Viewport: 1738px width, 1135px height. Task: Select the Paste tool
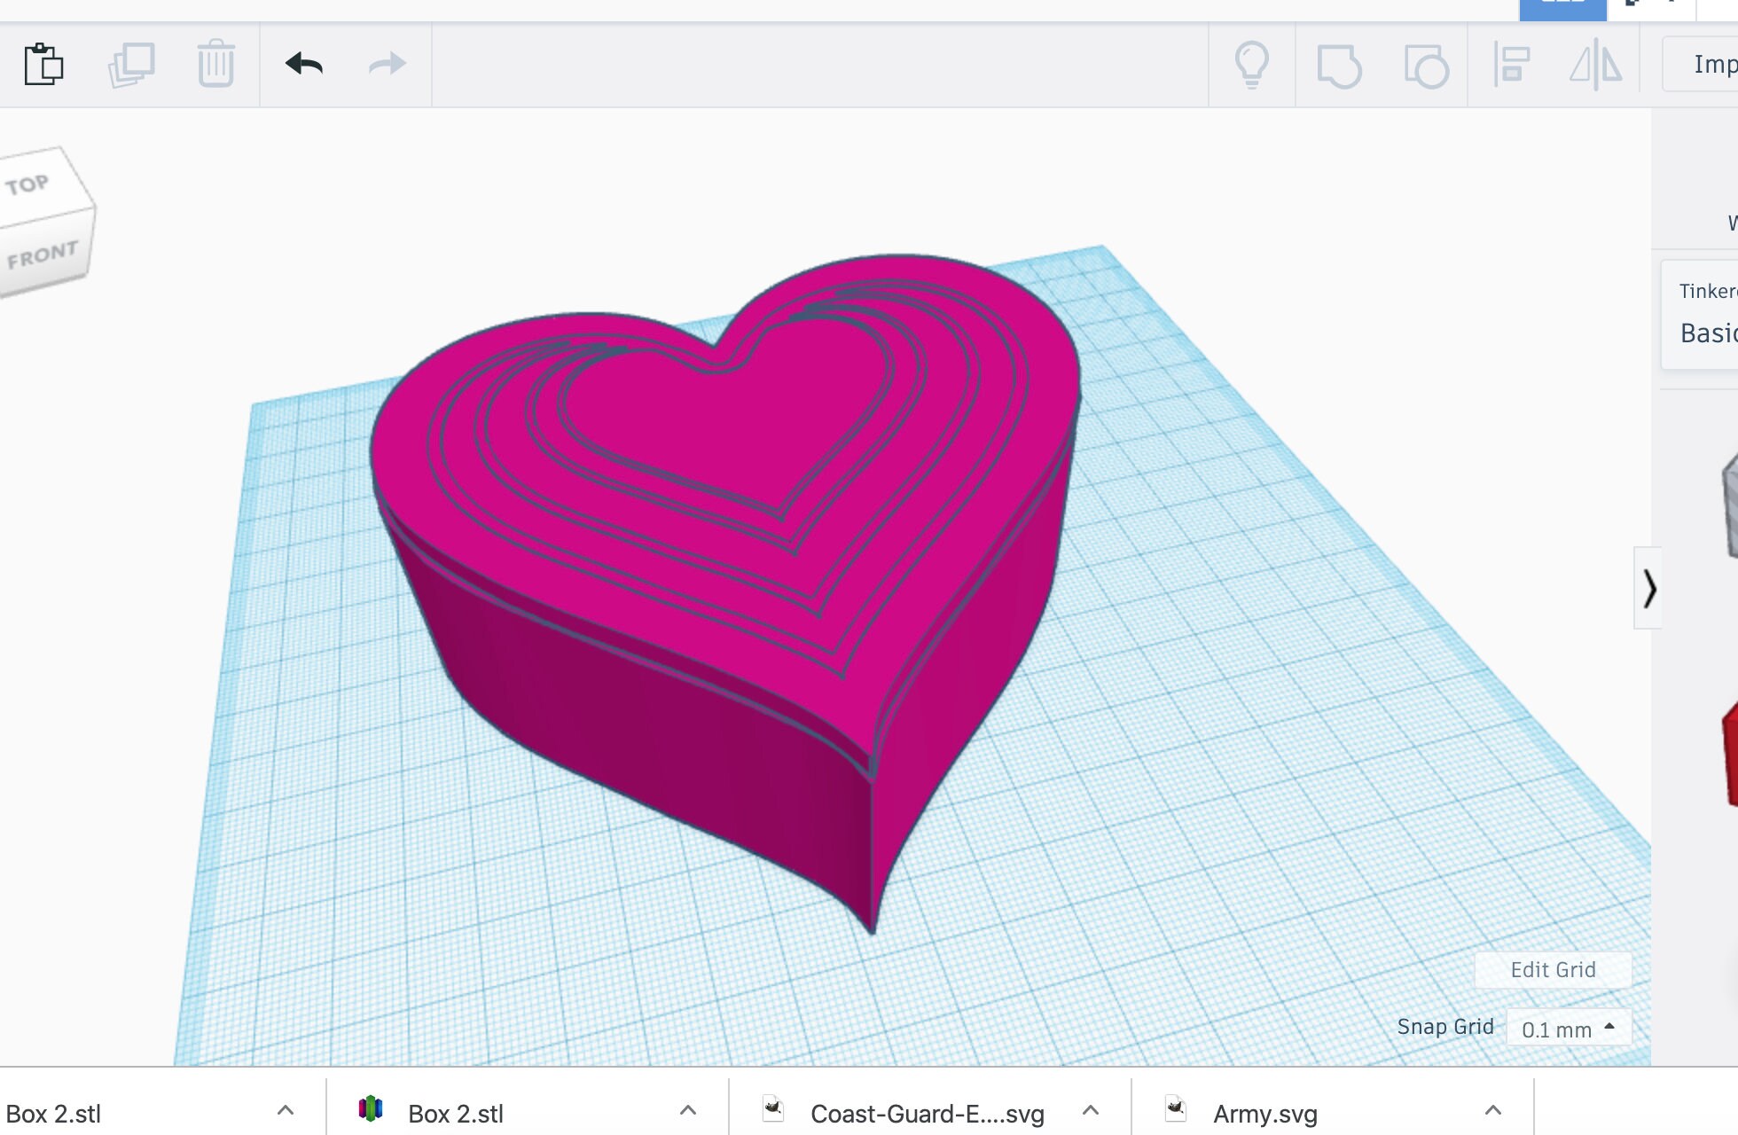pyautogui.click(x=46, y=64)
